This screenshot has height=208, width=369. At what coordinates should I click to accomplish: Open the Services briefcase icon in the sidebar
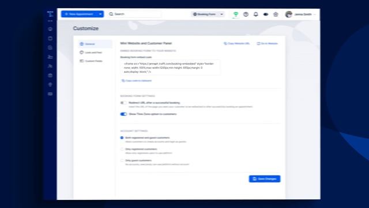(x=50, y=76)
